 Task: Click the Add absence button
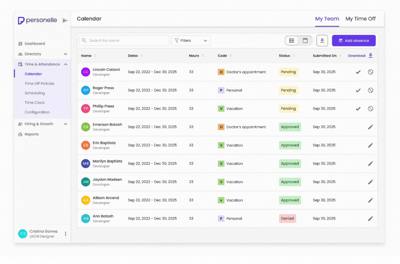pyautogui.click(x=353, y=40)
